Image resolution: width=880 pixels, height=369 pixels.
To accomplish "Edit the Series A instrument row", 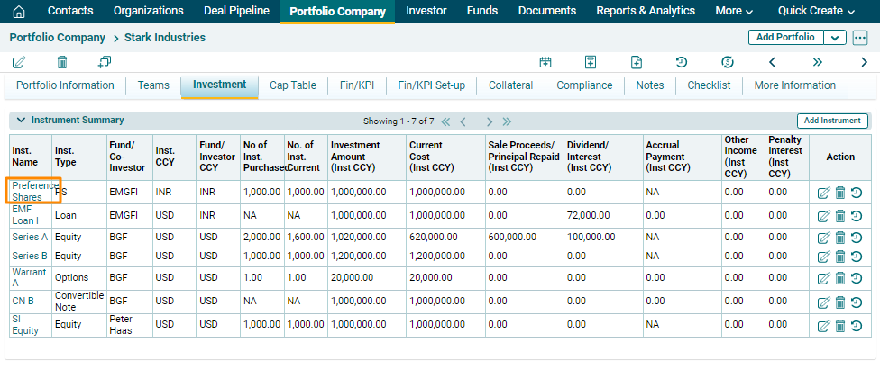I will [x=822, y=238].
